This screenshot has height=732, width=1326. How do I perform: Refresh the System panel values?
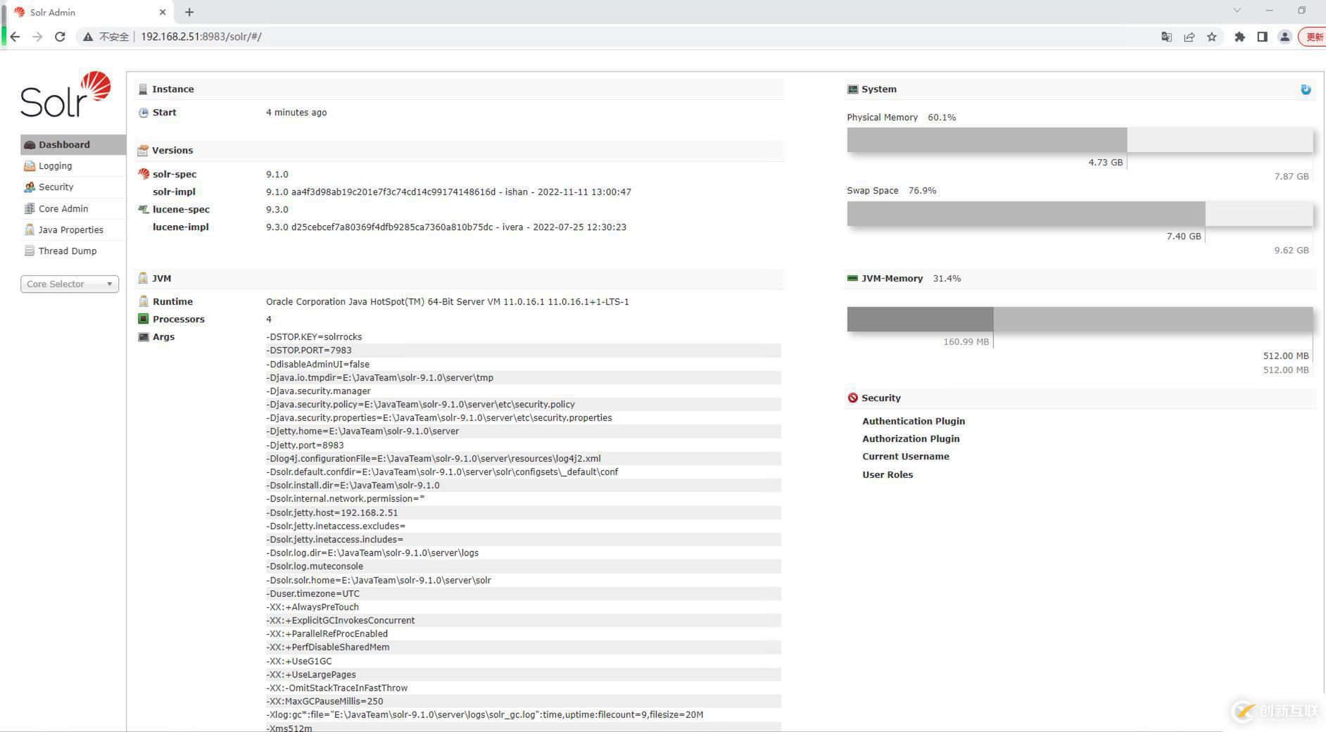point(1306,89)
